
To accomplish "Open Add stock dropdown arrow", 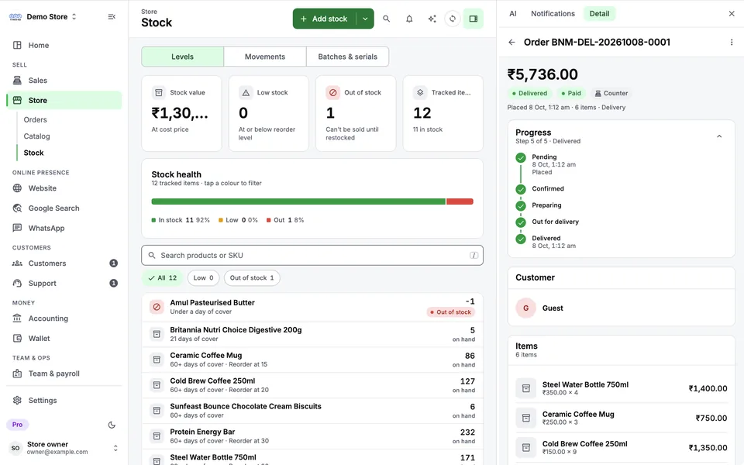I will [365, 19].
